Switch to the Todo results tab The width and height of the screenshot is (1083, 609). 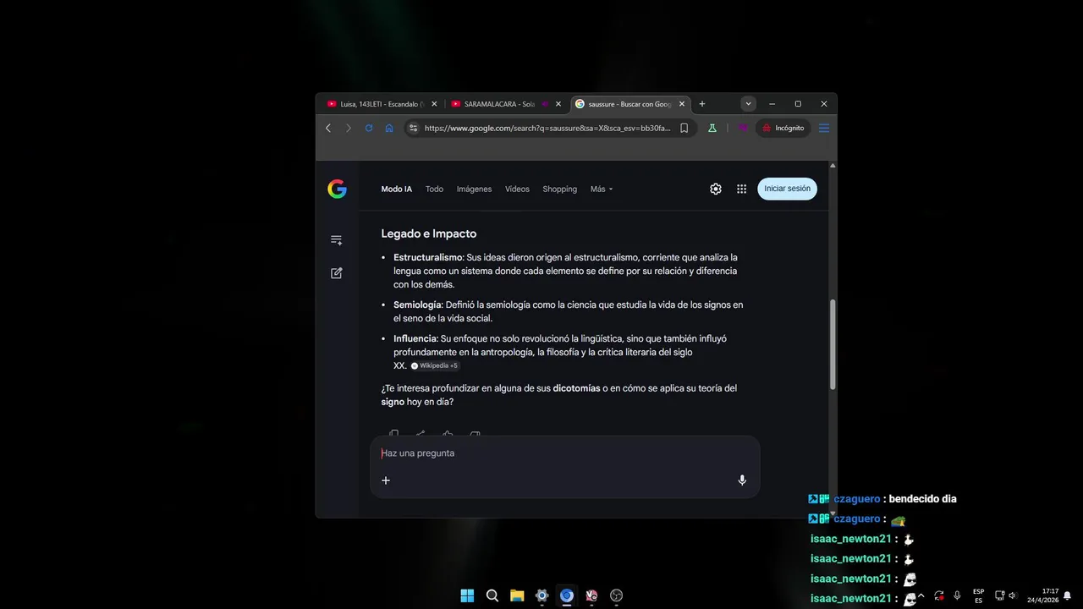point(434,189)
